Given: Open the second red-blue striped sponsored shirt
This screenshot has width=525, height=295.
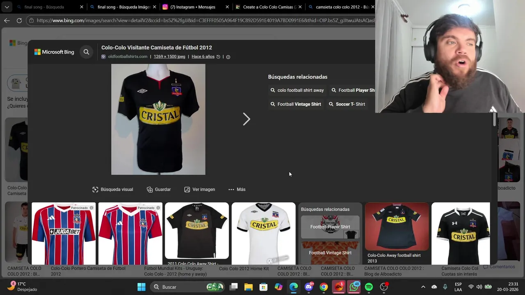Looking at the screenshot, I should pos(130,234).
